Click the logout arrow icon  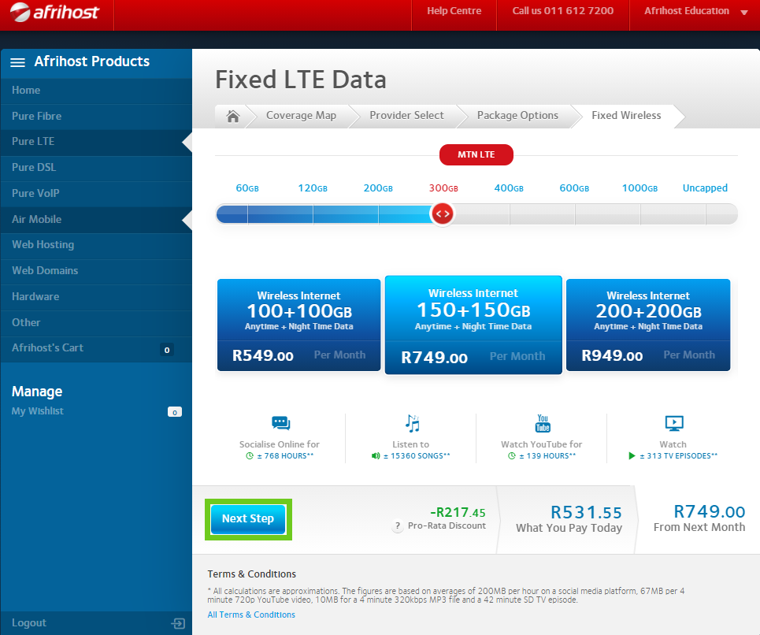pos(178,623)
